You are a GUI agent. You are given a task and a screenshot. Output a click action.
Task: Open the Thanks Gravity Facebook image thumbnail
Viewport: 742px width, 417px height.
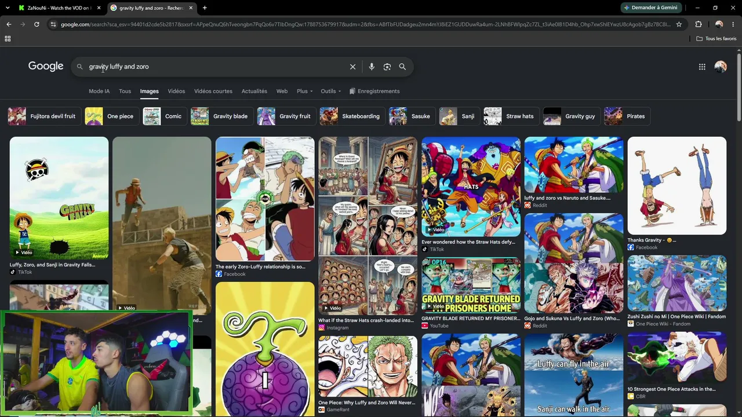[x=676, y=185]
